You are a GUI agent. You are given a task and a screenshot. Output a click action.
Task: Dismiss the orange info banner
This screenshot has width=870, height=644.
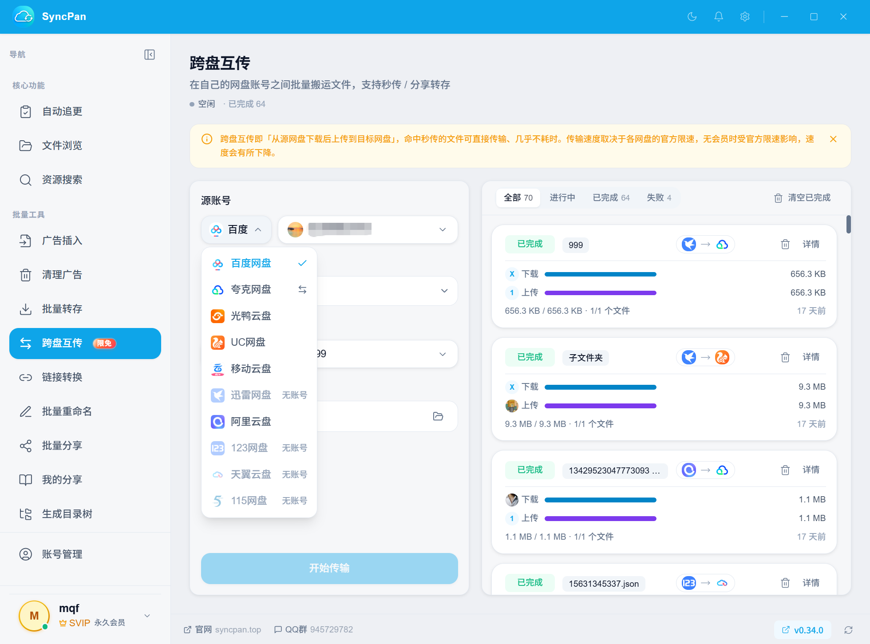pyautogui.click(x=833, y=139)
